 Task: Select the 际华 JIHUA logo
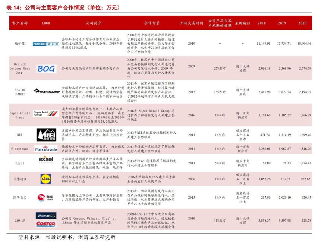click(x=46, y=197)
